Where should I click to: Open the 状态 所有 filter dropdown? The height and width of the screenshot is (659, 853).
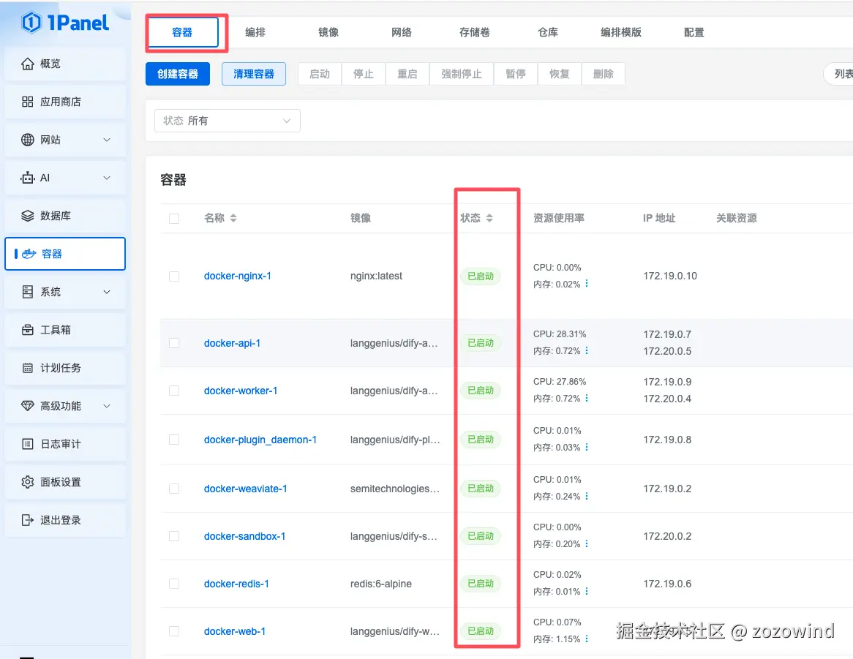tap(228, 121)
